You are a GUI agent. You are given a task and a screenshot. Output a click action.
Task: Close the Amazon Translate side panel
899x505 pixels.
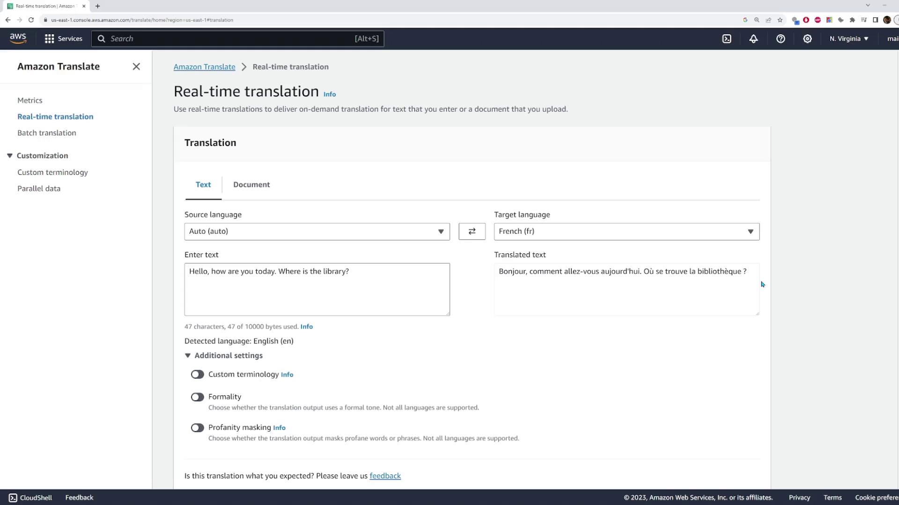[136, 66]
